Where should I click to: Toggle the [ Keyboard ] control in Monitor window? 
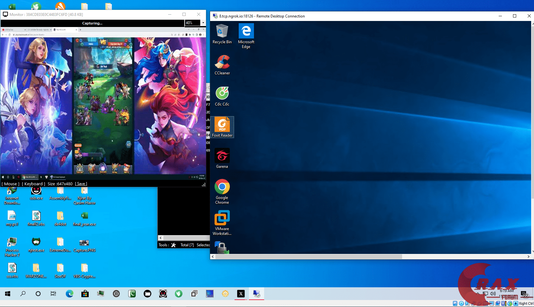(33, 184)
